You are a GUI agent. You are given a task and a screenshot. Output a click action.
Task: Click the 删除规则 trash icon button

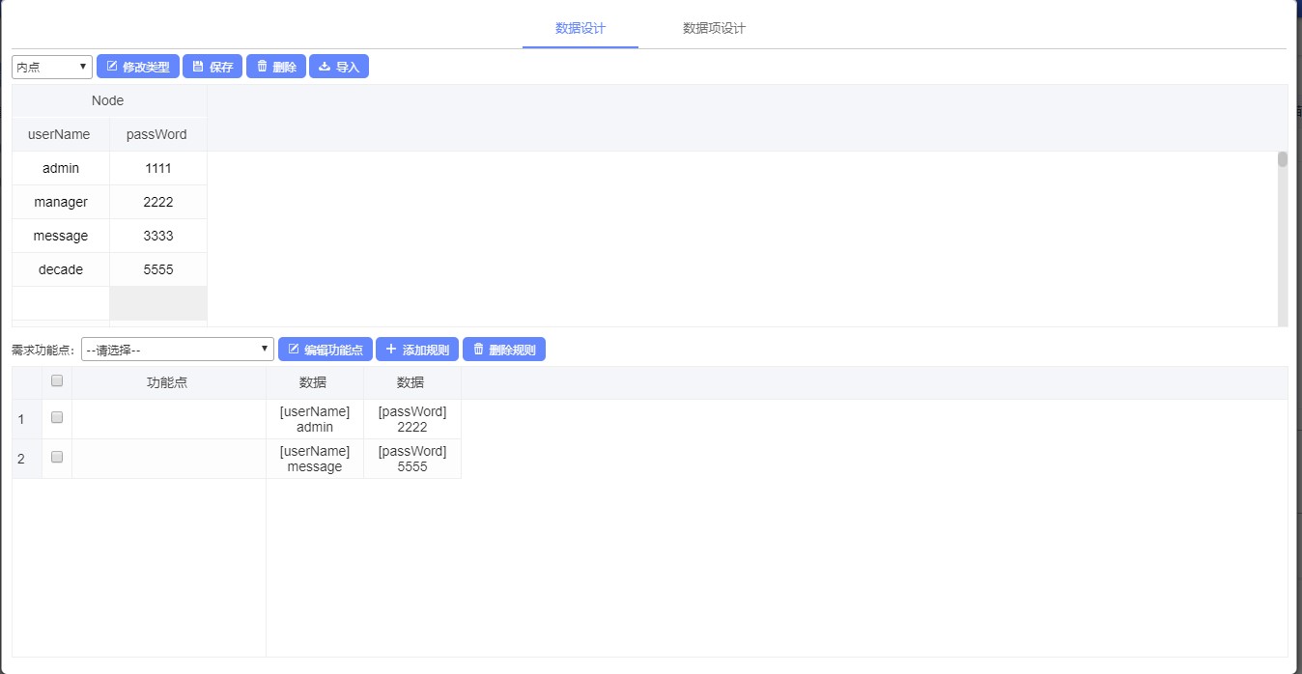click(503, 350)
